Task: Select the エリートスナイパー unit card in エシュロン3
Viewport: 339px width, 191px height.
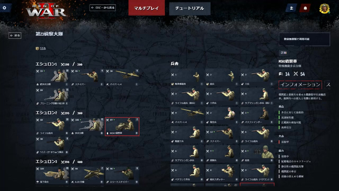Action: (x=122, y=175)
